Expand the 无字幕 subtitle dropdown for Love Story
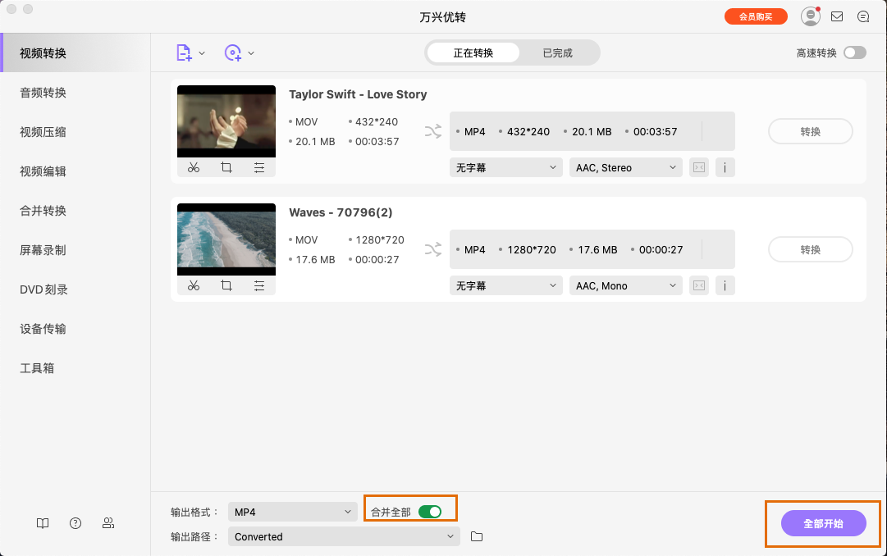 click(x=505, y=167)
